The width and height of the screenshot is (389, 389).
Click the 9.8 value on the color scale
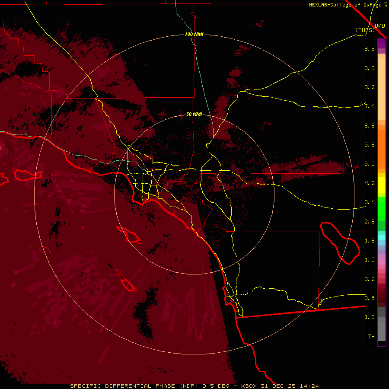click(x=370, y=48)
